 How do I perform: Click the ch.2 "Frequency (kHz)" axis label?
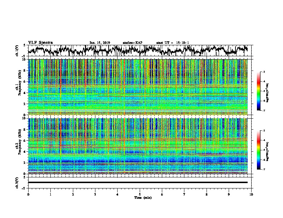click(20, 142)
